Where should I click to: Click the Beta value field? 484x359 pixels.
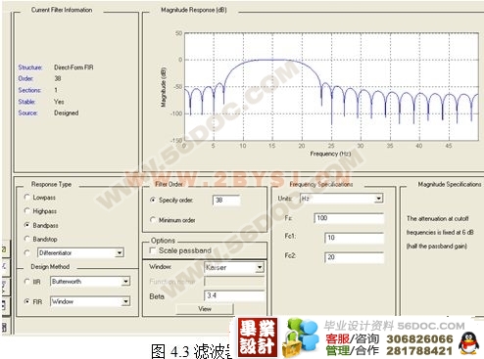coord(234,295)
